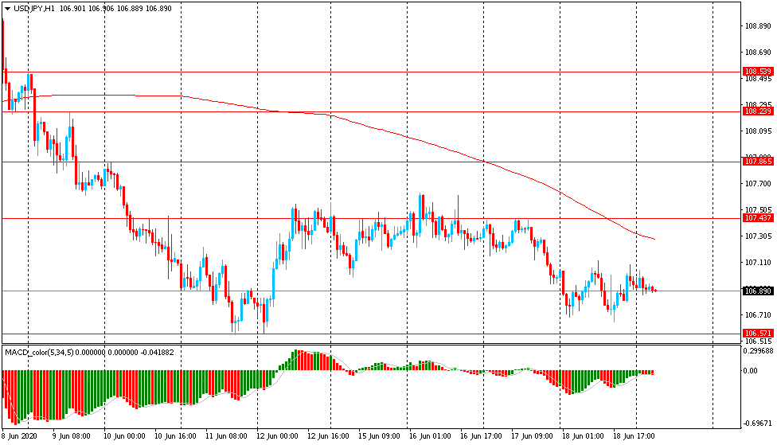Select the USDJPY,H1 symbol title text
The height and width of the screenshot is (445, 777).
click(x=34, y=9)
